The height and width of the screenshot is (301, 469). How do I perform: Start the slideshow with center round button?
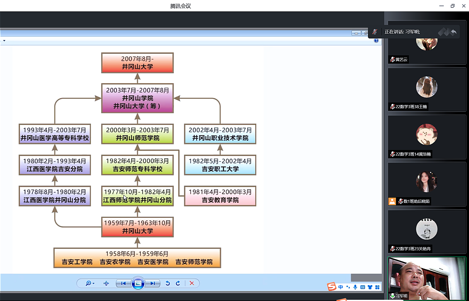[x=138, y=283]
